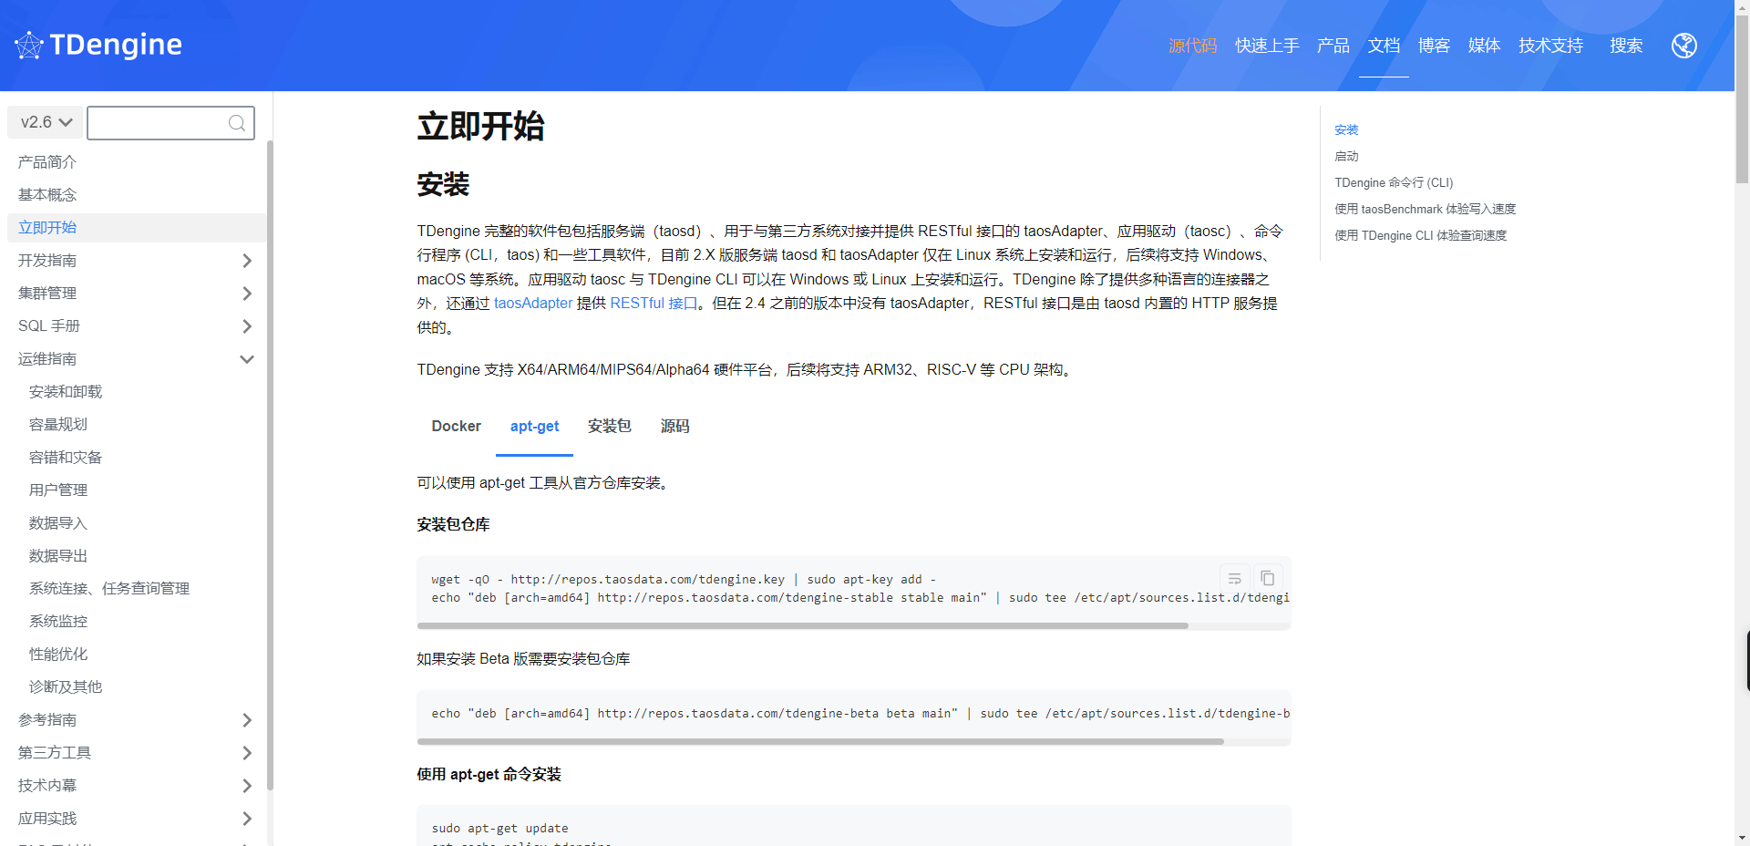Select the apt-get tab
Screen dimensions: 1750x846
pos(534,427)
